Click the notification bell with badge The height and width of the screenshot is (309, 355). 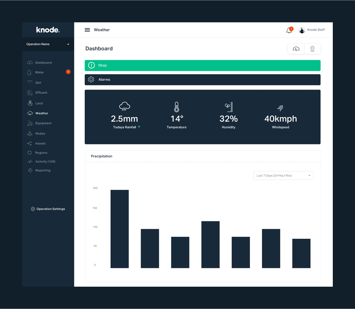(x=289, y=30)
